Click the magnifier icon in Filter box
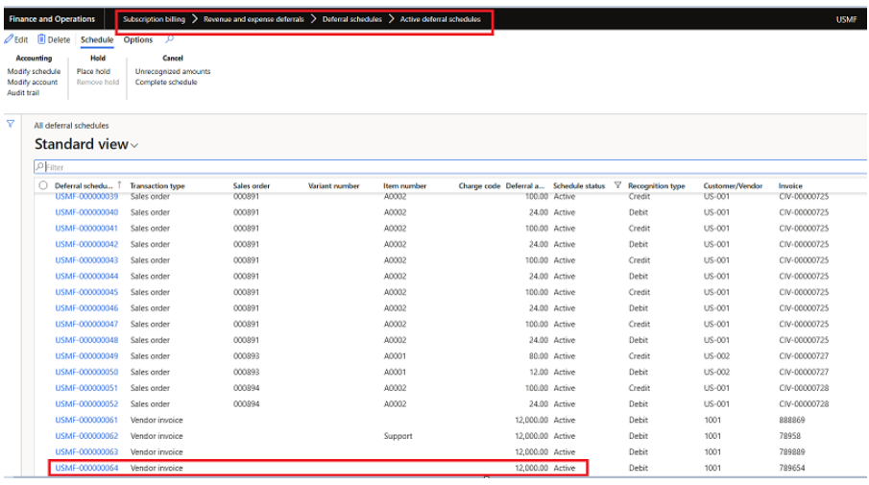 tap(39, 167)
